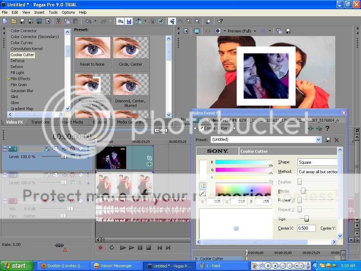Screen dimensions: 361x271
Task: Open the (Untitled) Preset dropdown
Action: pos(318,140)
